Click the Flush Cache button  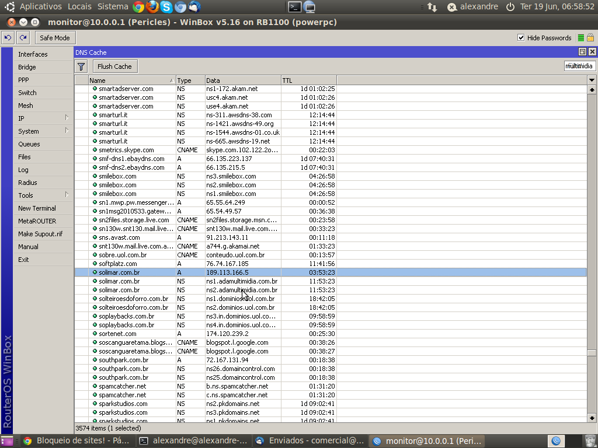[114, 66]
